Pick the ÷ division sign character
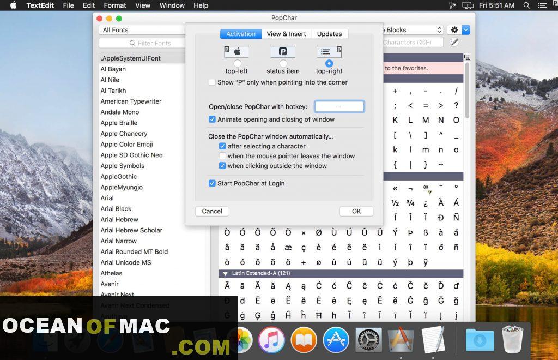The width and height of the screenshot is (558, 360). tap(303, 262)
